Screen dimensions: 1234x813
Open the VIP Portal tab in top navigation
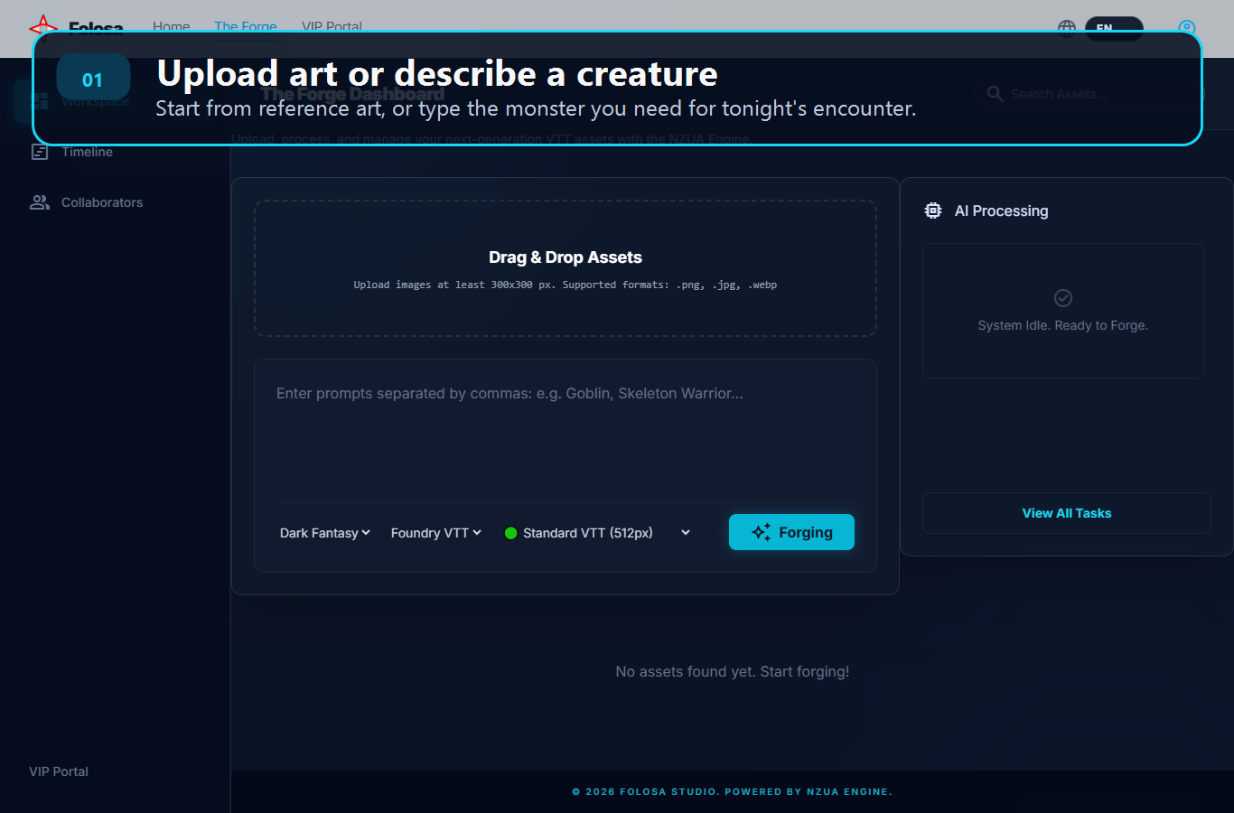click(332, 26)
